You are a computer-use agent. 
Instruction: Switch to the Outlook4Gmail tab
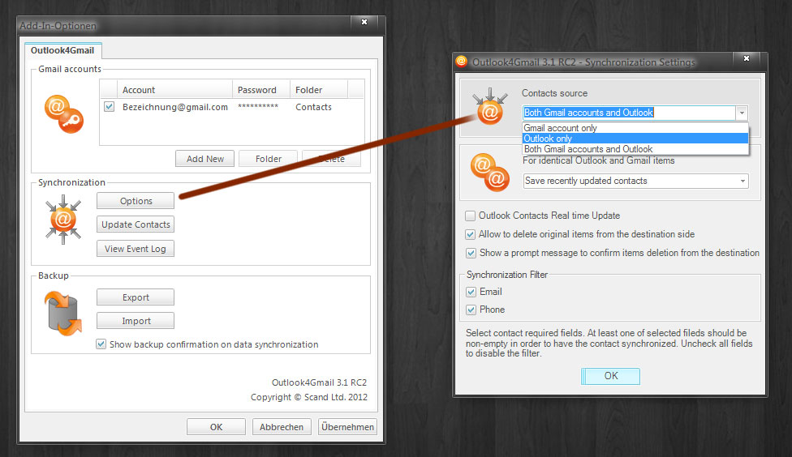click(62, 50)
